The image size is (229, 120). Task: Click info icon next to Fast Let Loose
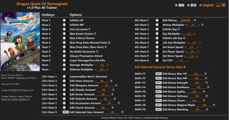(x=90, y=29)
